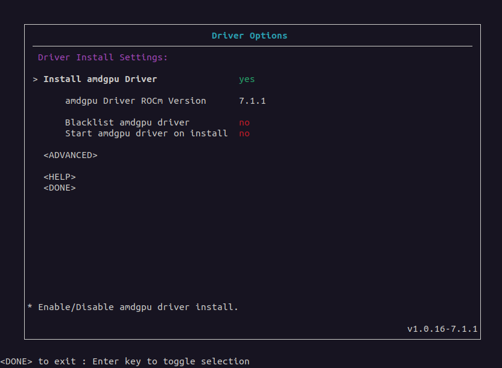Screen dimensions: 502x368
Task: Click 'Enter key to toggle selection' hint
Action: 171,361
